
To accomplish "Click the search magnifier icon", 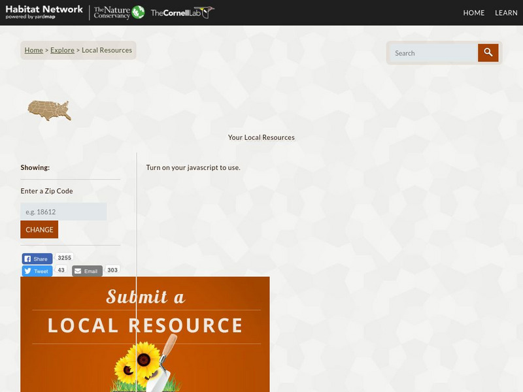I will pos(488,53).
